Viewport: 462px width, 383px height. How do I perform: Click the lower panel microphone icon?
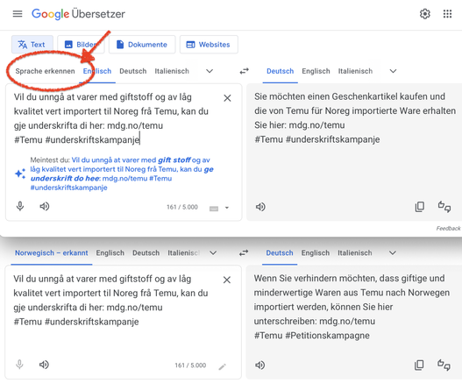pyautogui.click(x=19, y=365)
